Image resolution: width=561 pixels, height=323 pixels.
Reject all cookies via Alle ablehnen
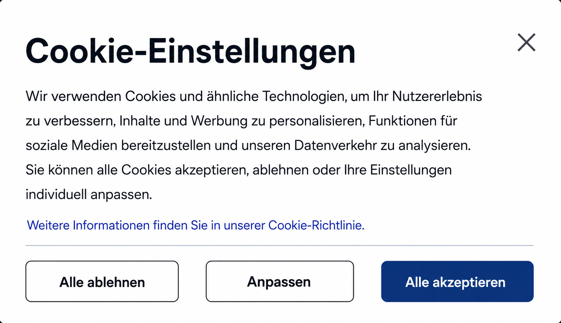pyautogui.click(x=102, y=281)
